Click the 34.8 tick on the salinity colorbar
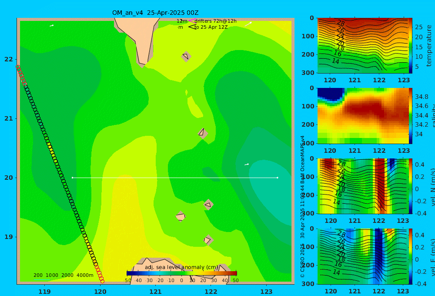Image resolution: width=435 pixels, height=296 pixels. pyautogui.click(x=422, y=97)
